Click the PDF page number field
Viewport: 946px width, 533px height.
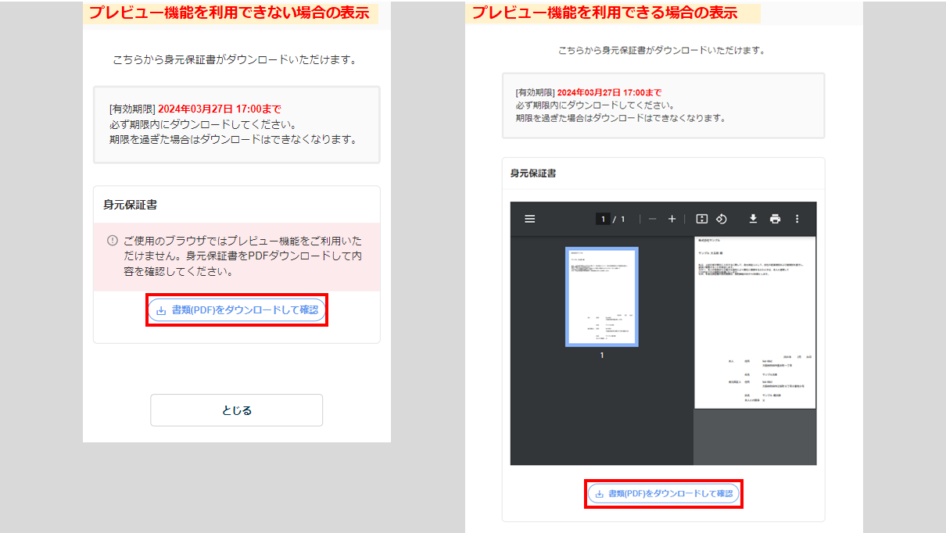(603, 219)
